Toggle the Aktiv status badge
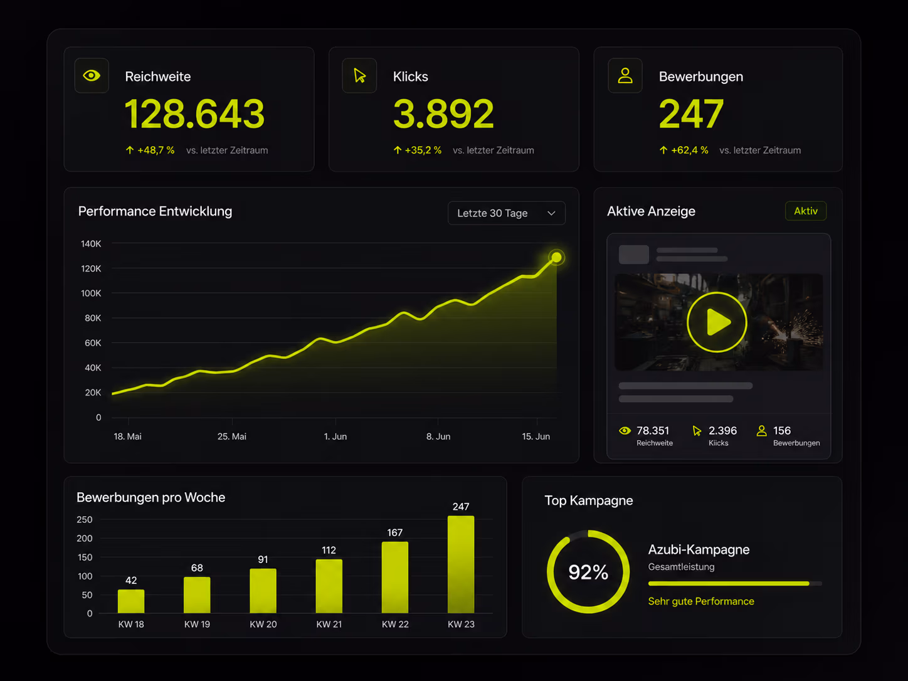Viewport: 908px width, 681px height. point(806,211)
